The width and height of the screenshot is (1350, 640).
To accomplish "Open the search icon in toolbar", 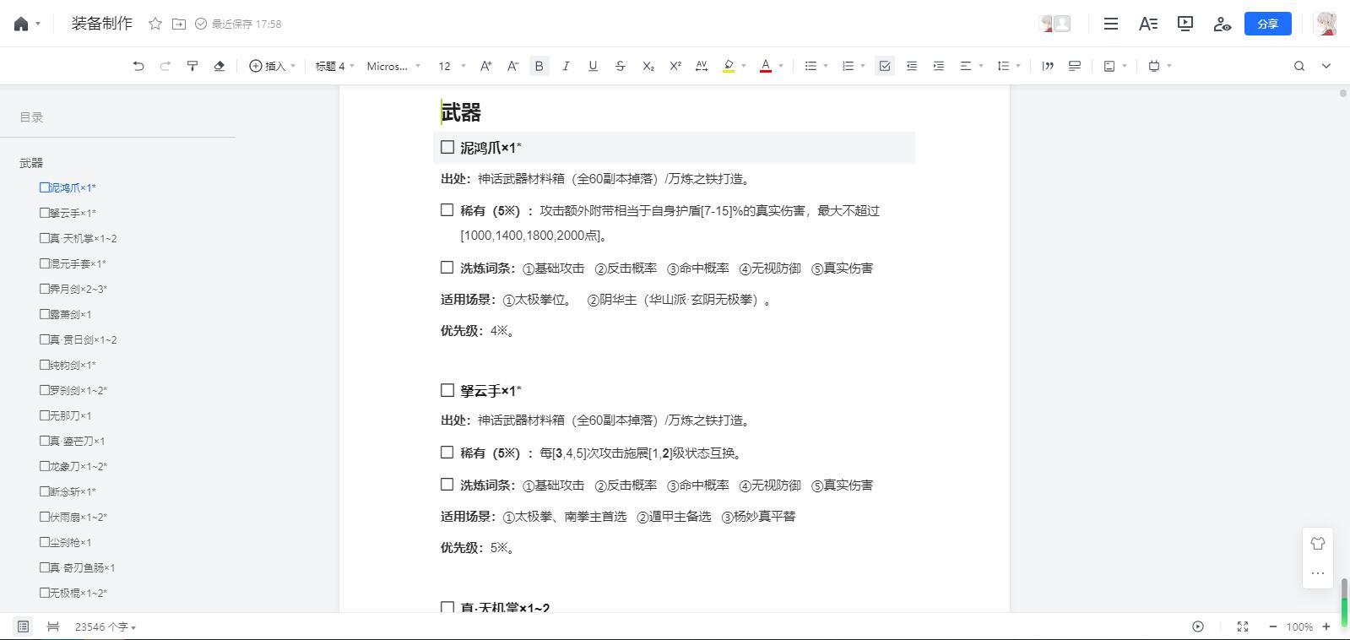I will pos(1299,66).
